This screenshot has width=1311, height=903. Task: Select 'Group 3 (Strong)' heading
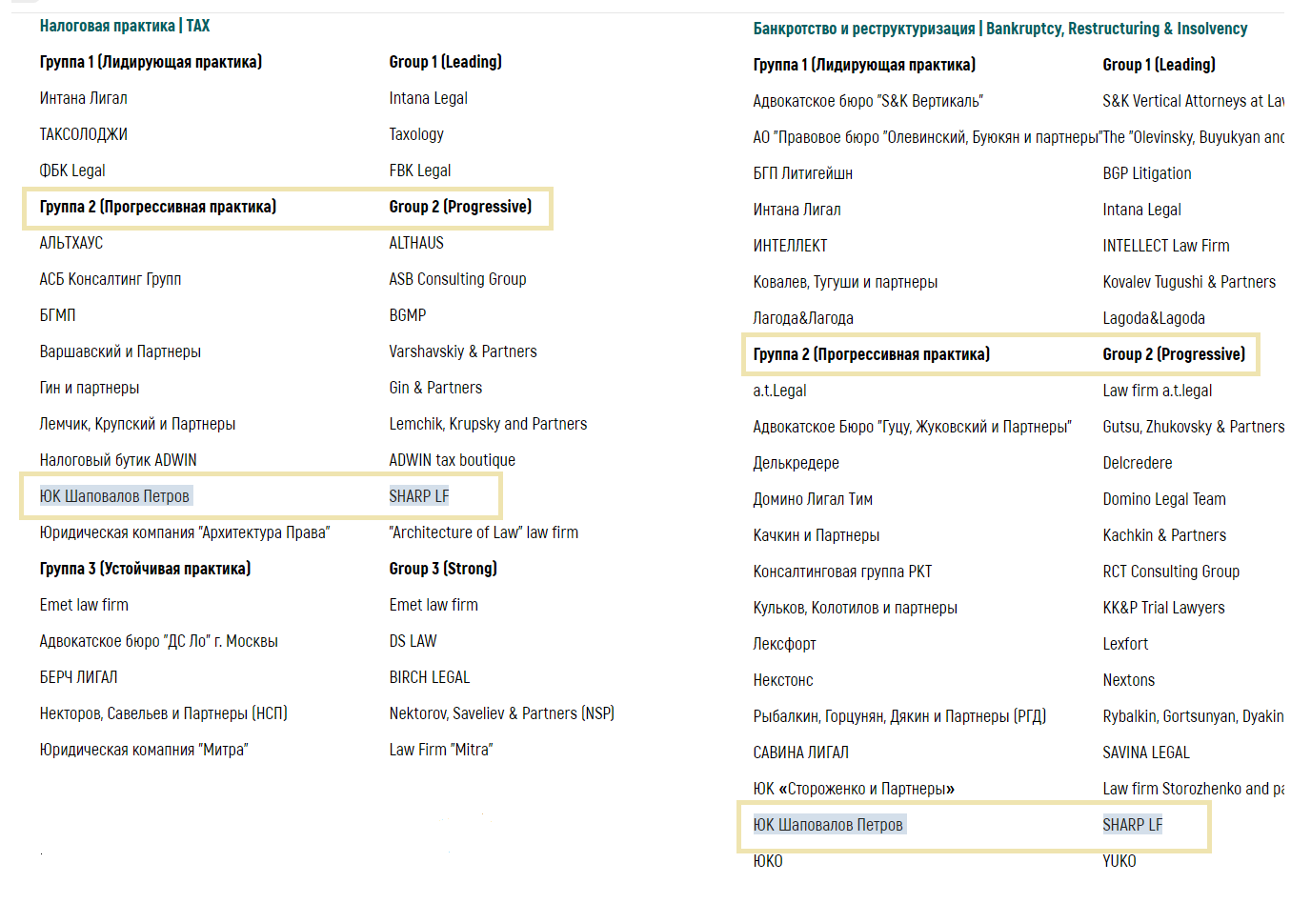[x=443, y=569]
